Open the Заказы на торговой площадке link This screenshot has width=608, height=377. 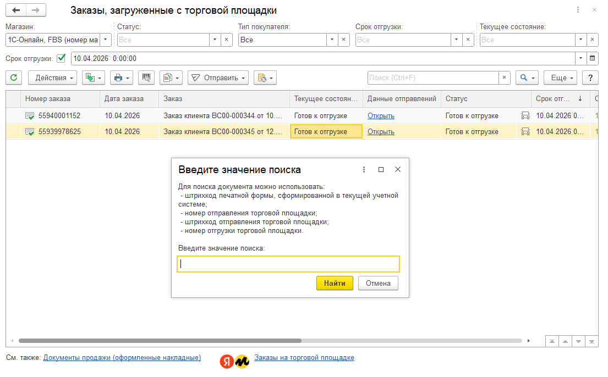(x=304, y=357)
